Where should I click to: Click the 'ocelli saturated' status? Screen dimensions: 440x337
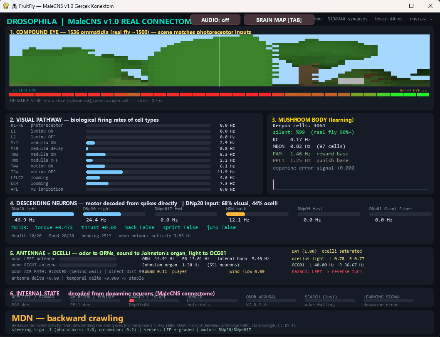pos(342,251)
